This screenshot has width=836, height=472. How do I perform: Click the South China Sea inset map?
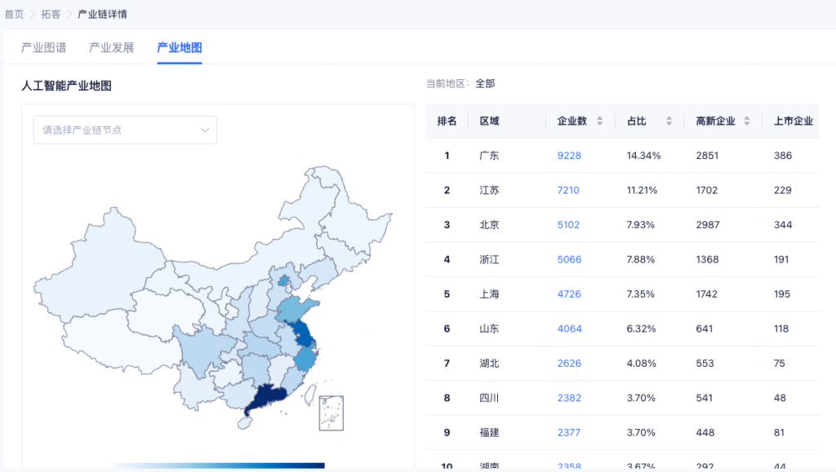pos(331,412)
